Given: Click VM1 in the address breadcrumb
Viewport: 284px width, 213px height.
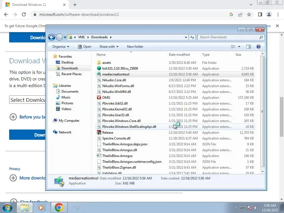Looking at the screenshot, I should (x=81, y=37).
